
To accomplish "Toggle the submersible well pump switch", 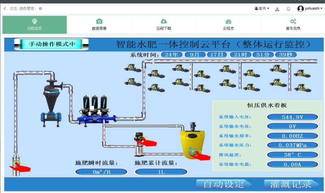I will 19,167.
